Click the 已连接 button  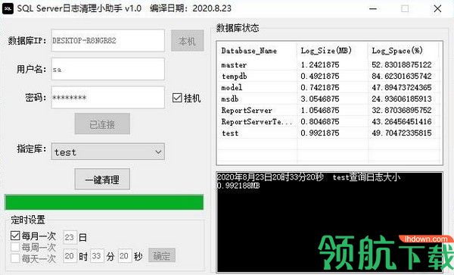tap(102, 124)
